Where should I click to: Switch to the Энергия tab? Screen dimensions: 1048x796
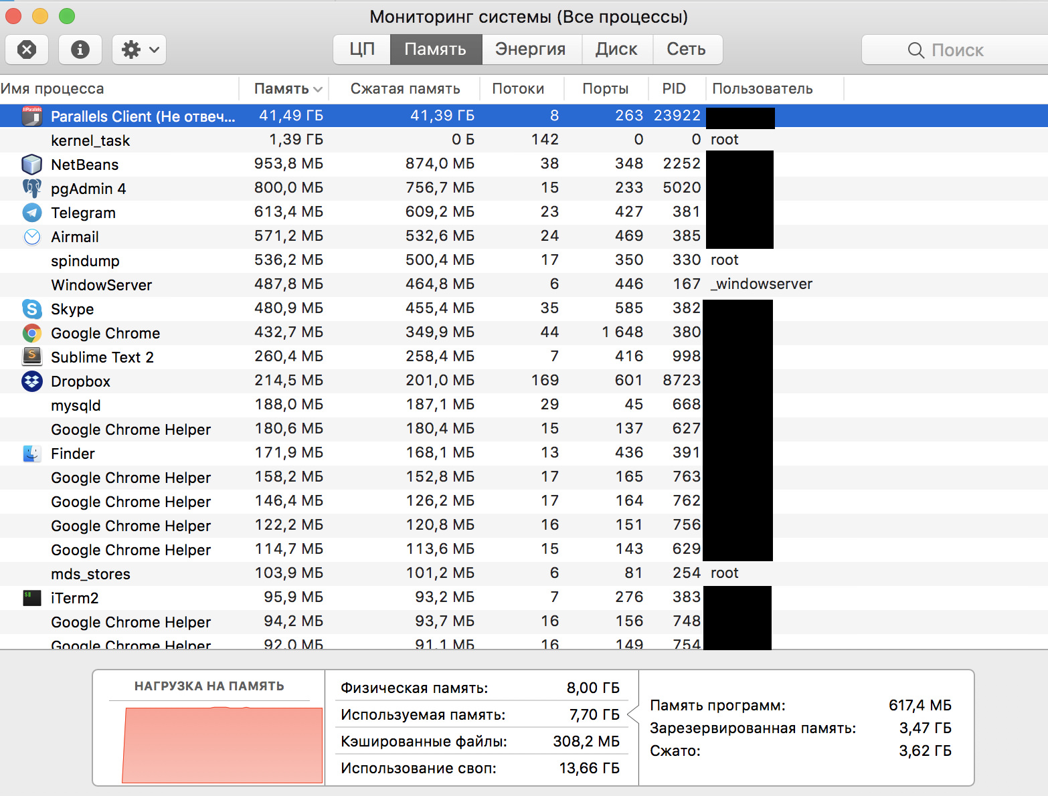(x=530, y=49)
